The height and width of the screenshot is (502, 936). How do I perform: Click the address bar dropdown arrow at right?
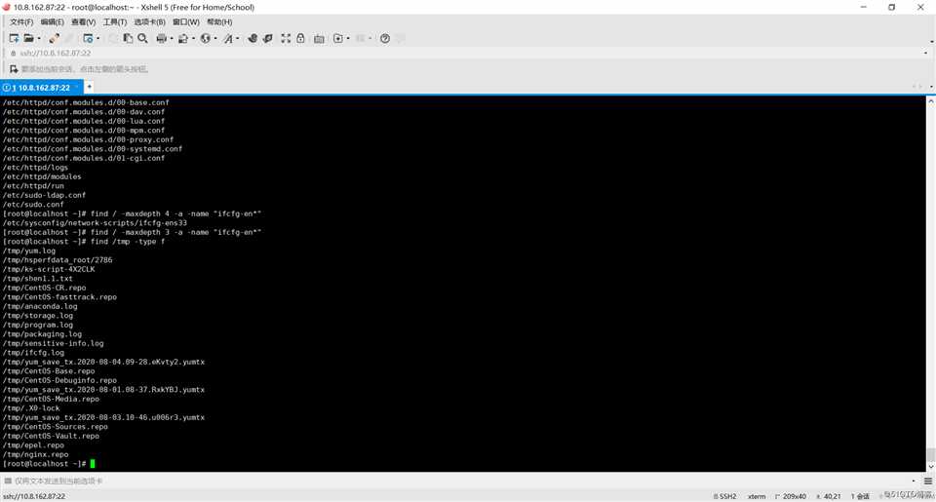(x=926, y=54)
